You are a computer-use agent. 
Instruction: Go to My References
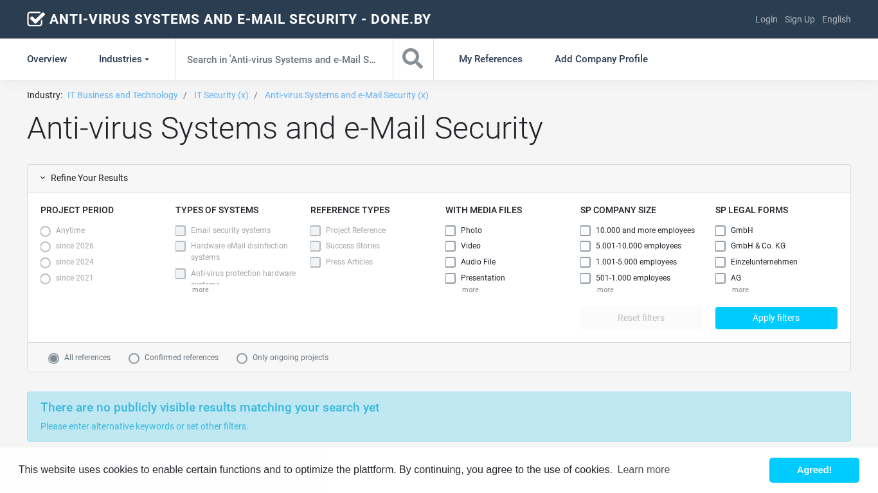(490, 59)
